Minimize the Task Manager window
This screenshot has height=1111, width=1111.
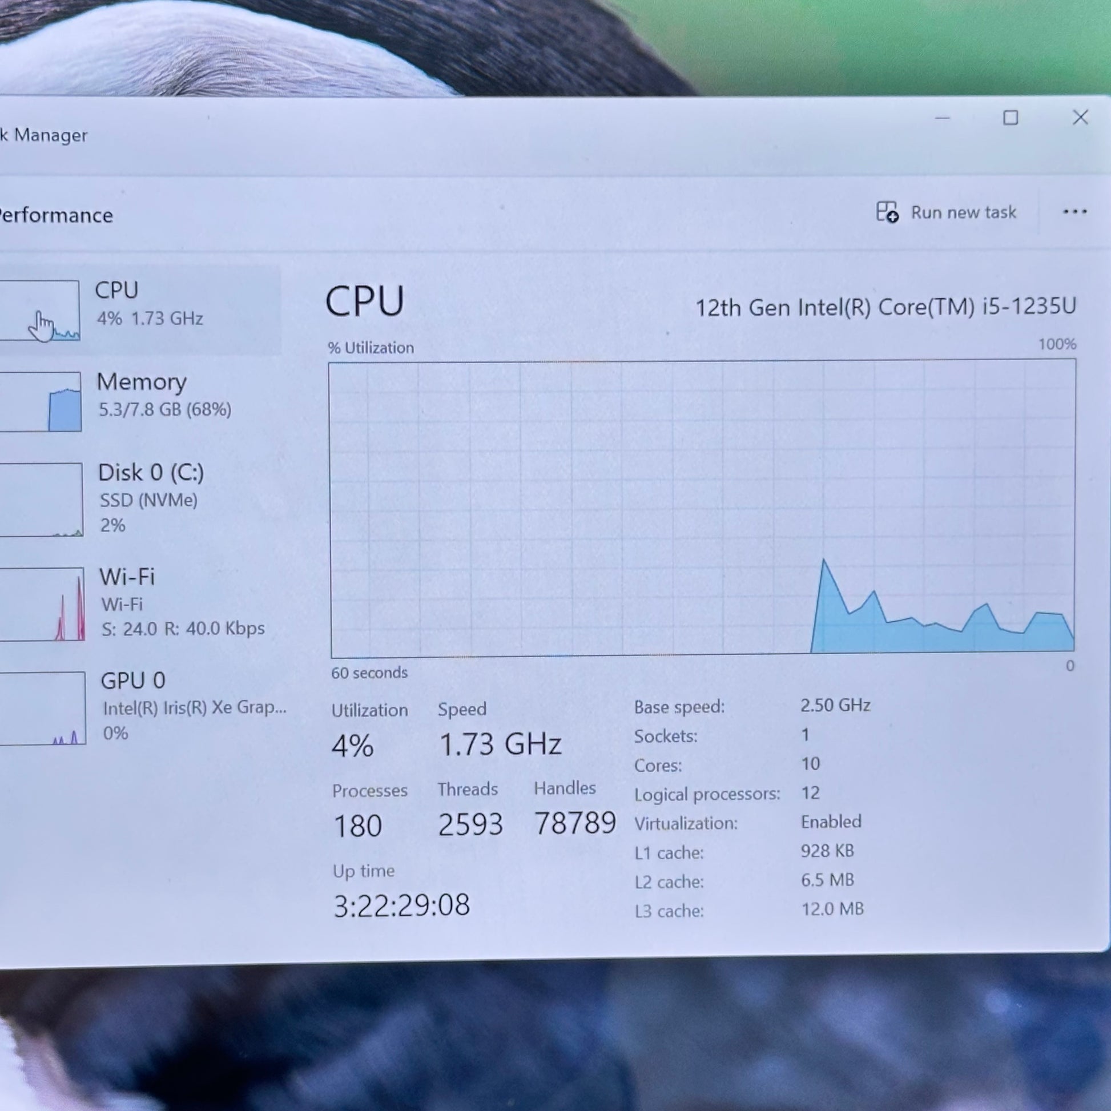pyautogui.click(x=942, y=118)
